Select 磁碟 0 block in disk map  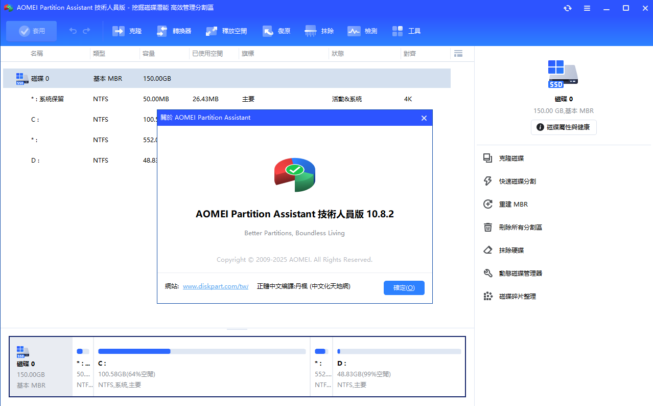click(41, 367)
